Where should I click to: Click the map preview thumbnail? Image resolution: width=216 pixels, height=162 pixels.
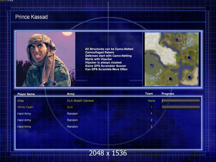pos(171,59)
